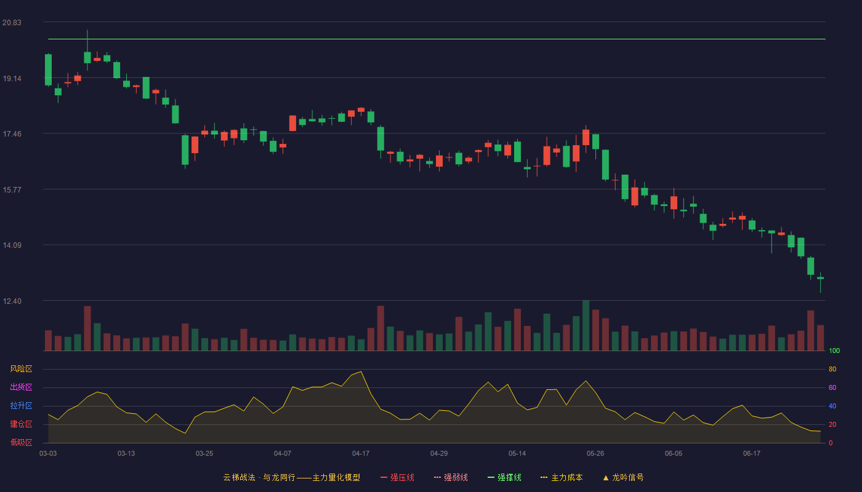The height and width of the screenshot is (492, 862).
Task: Click the 建仓区 zone label
Action: coord(21,424)
